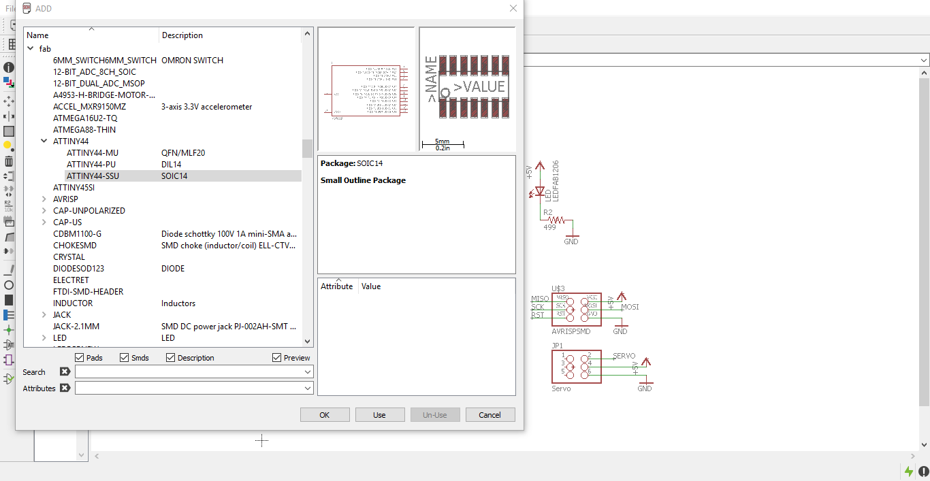
Task: Clear the Attributes field with X icon
Action: tap(65, 388)
